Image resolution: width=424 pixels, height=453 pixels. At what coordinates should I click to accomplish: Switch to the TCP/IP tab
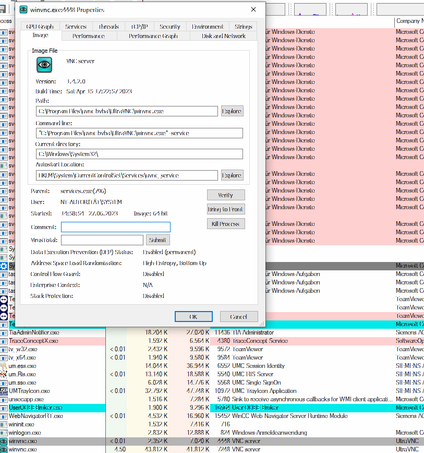coord(139,26)
